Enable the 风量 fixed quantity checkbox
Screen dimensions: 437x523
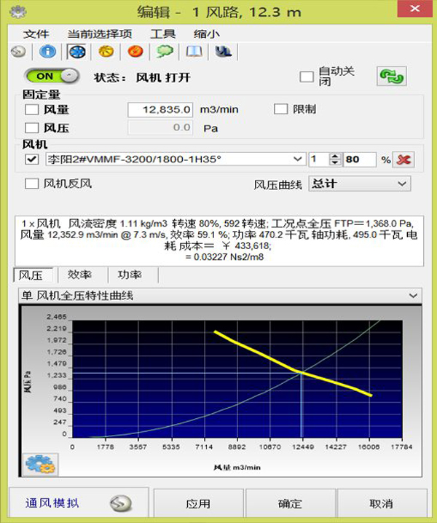coord(32,109)
